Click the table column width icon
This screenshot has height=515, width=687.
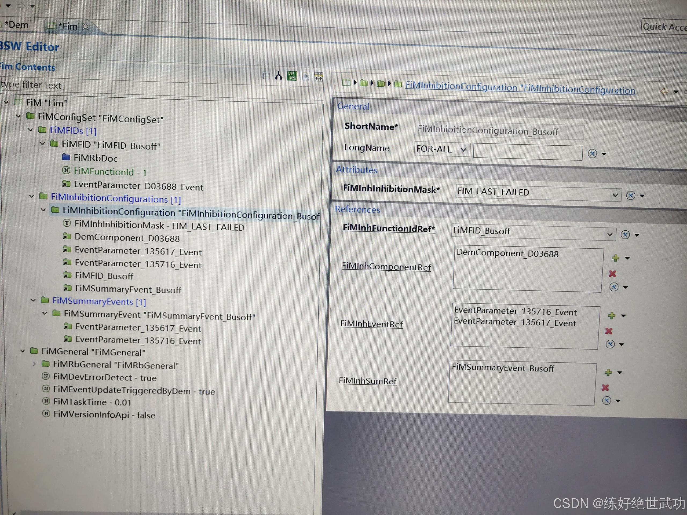click(x=318, y=77)
